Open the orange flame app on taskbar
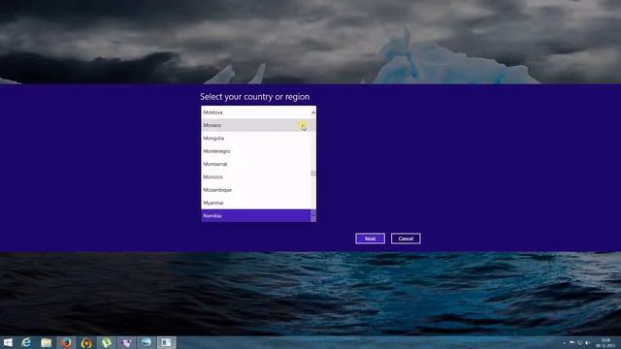The width and height of the screenshot is (621, 349). [x=86, y=342]
